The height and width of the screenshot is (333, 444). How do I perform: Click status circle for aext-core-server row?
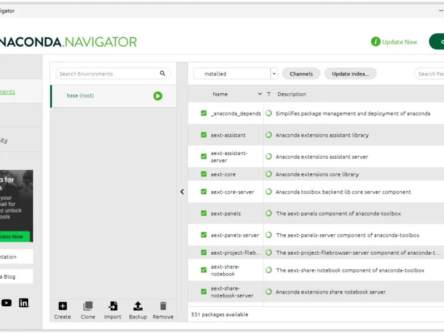point(269,191)
